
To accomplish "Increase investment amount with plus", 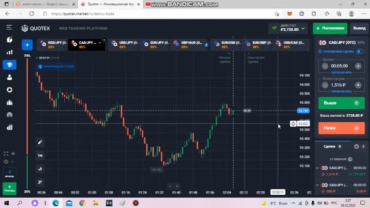I will click(358, 85).
